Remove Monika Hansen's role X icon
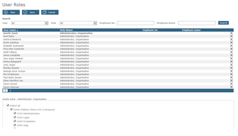Screen dimensions: 238x136 (231, 68)
